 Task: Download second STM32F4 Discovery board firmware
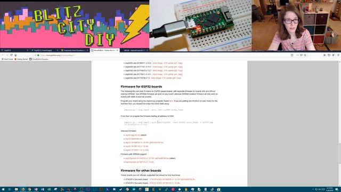[165, 183]
